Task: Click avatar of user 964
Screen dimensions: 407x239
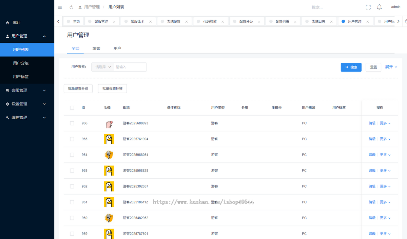Action: point(109,155)
